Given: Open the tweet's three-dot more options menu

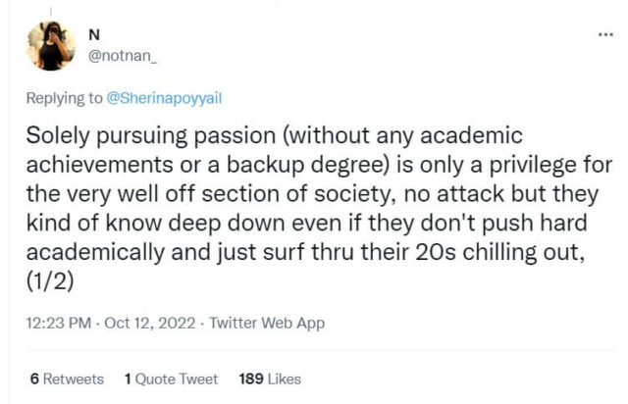Looking at the screenshot, I should (605, 33).
